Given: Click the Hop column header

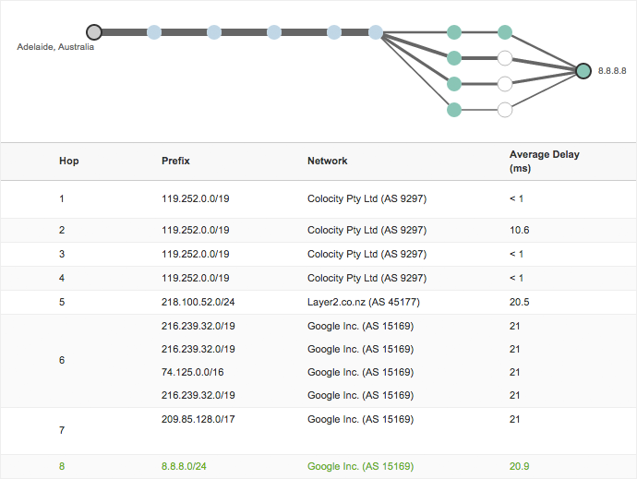Looking at the screenshot, I should click(x=69, y=161).
